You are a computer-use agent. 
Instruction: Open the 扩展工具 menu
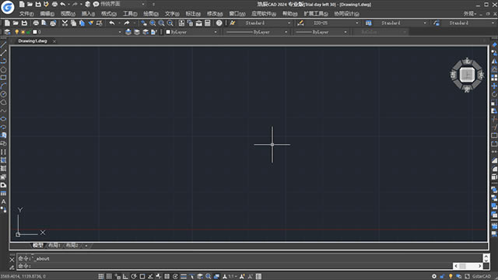316,14
